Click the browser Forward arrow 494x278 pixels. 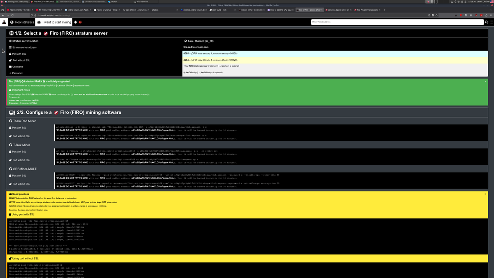click(8, 15)
